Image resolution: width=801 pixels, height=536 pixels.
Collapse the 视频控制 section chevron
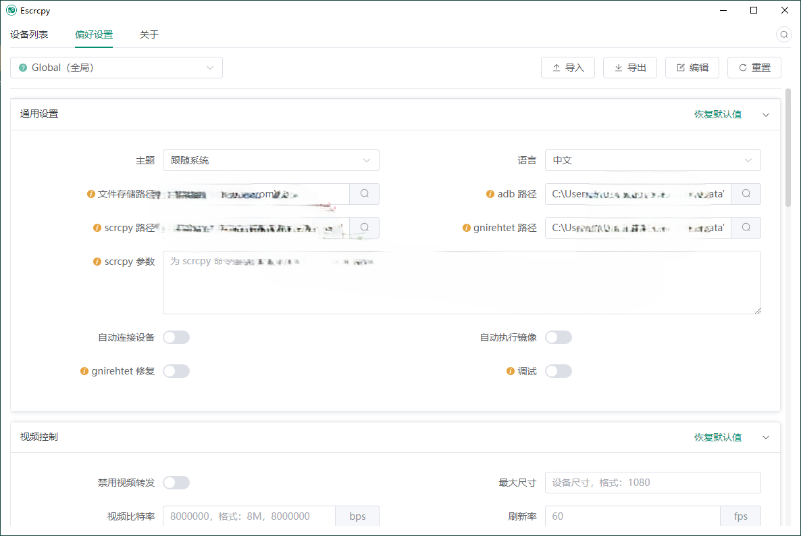coord(766,437)
